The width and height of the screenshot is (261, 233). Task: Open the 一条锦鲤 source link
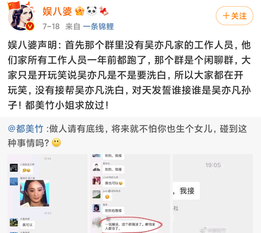point(98,27)
